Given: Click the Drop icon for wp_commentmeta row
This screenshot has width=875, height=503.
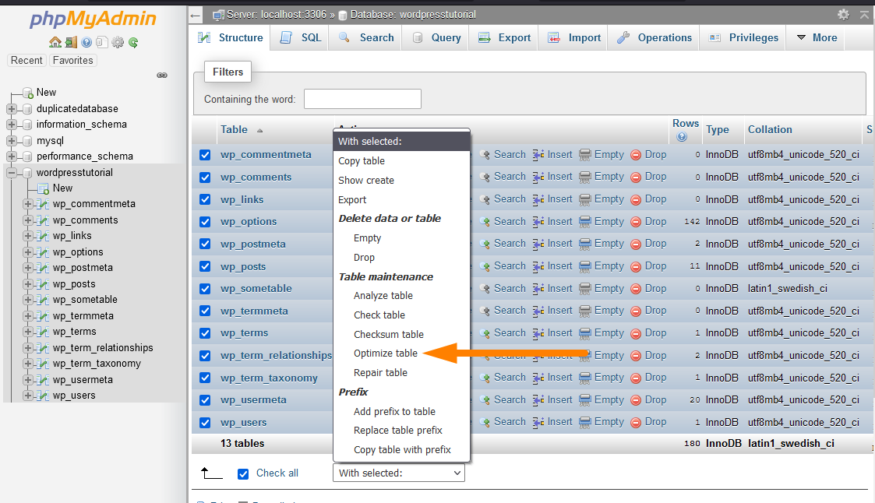Looking at the screenshot, I should click(x=636, y=155).
